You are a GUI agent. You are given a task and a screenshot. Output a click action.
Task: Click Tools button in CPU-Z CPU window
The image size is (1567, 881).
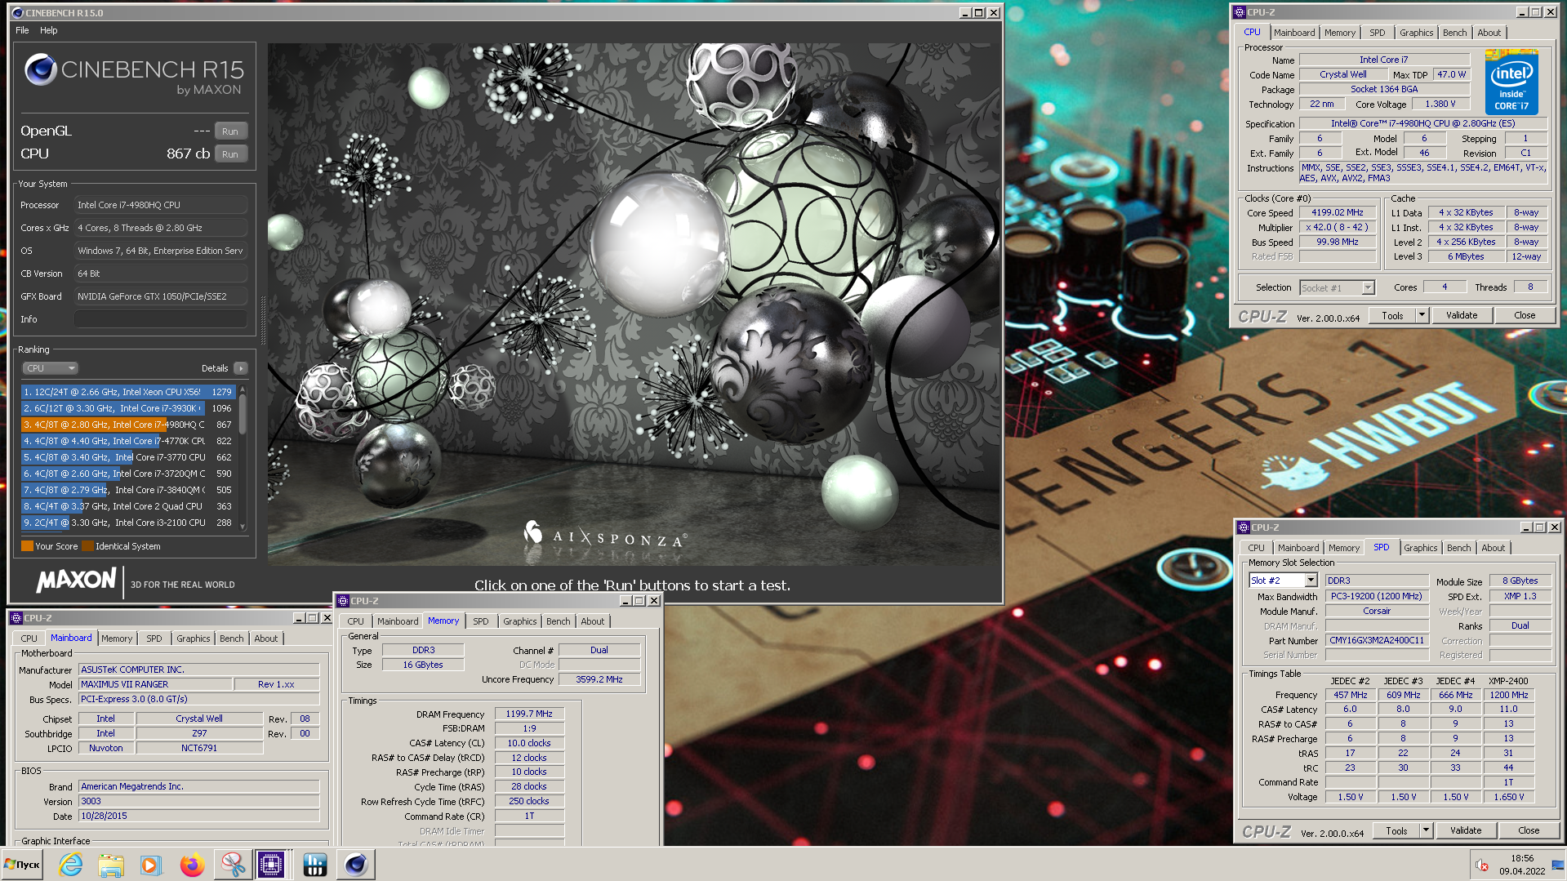[x=1392, y=316]
